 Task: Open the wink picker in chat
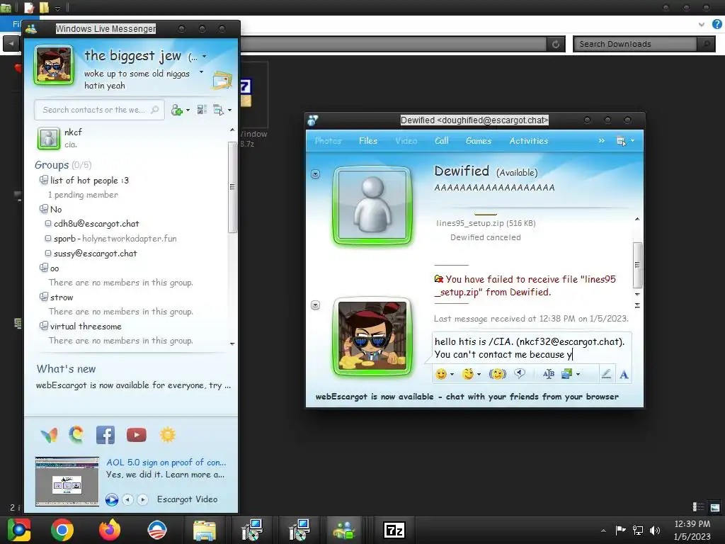point(468,374)
